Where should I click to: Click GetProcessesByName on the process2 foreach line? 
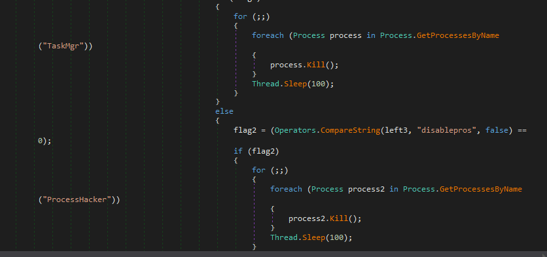tap(481, 189)
